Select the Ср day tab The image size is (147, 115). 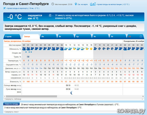(83, 37)
